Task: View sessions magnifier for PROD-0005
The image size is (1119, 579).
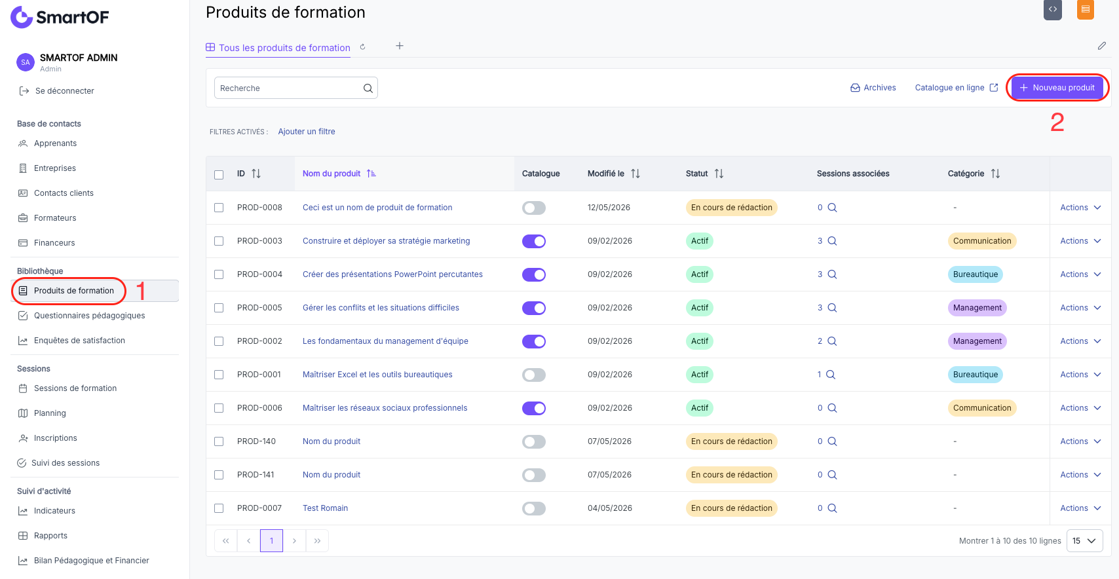Action: tap(832, 308)
